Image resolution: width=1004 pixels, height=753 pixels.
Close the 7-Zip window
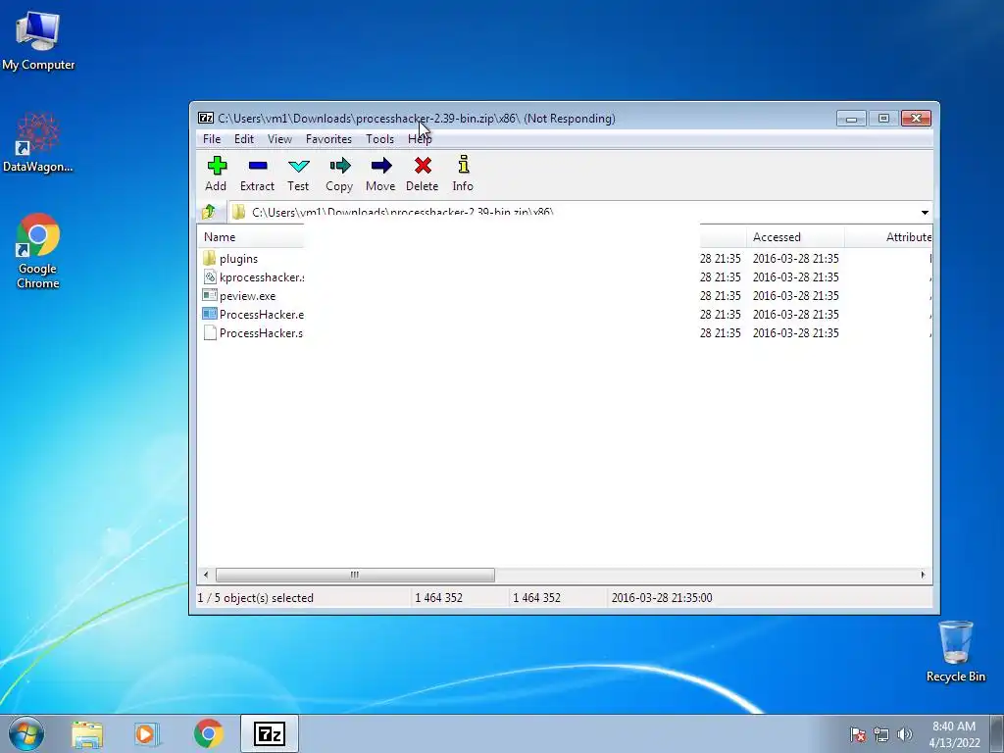click(917, 119)
